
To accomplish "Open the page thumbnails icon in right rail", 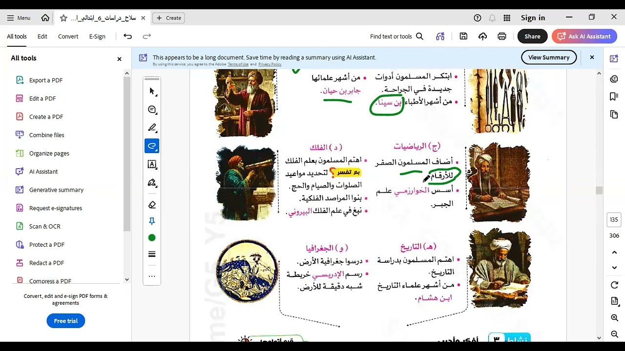I will (614, 115).
